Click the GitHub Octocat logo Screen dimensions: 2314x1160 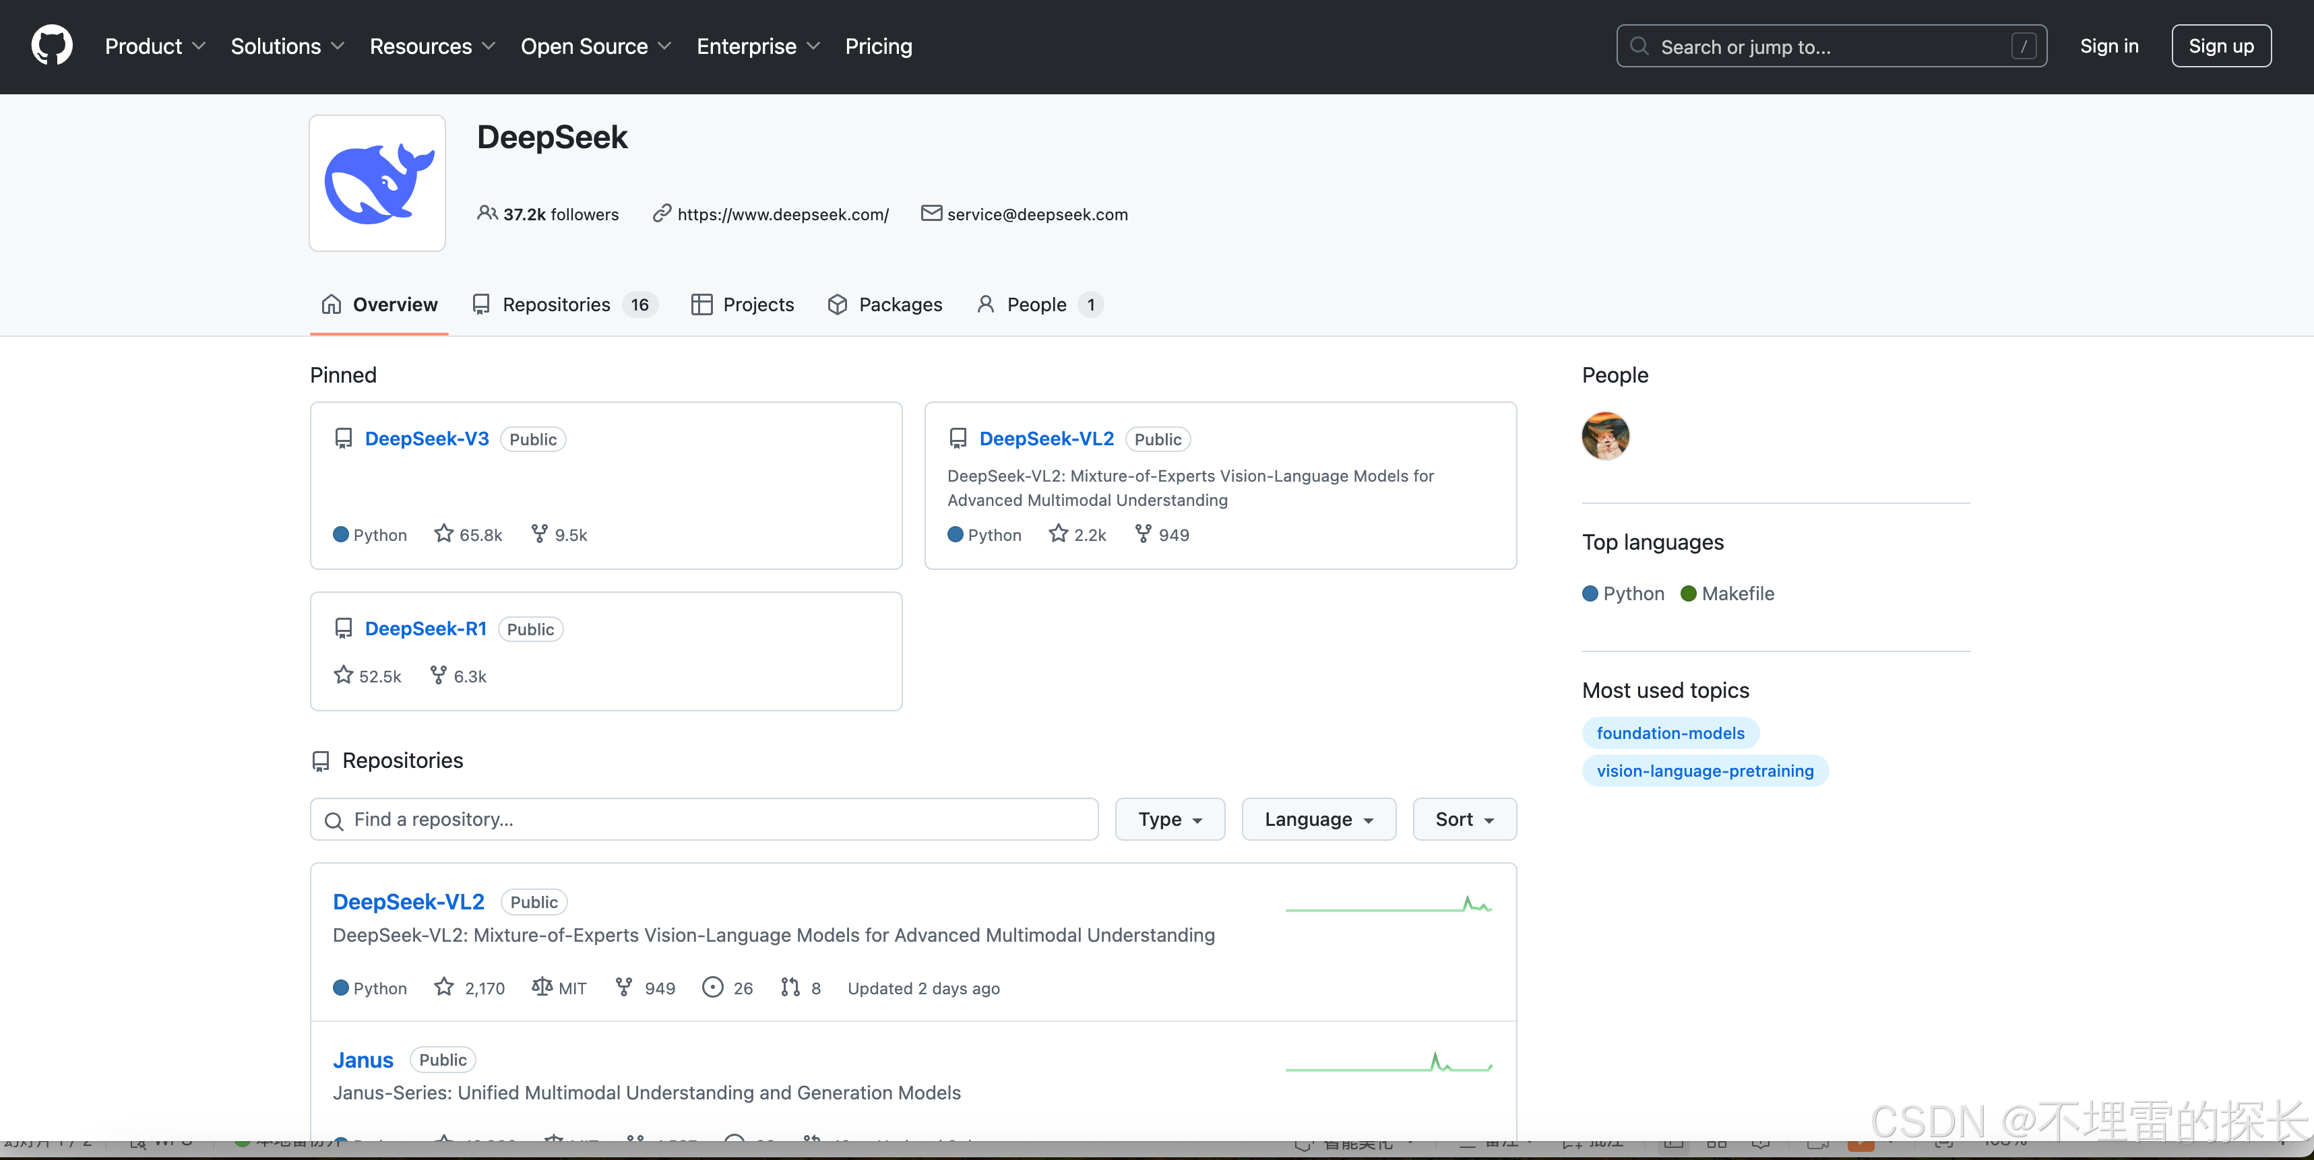point(51,46)
